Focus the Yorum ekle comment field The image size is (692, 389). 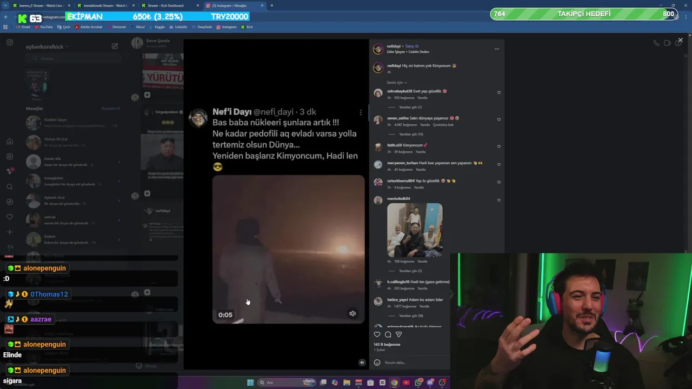(414, 363)
